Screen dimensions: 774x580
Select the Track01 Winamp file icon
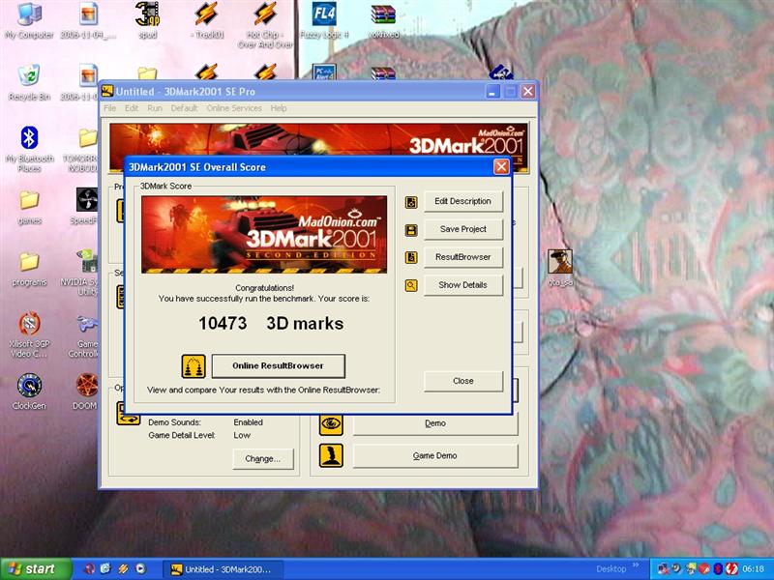206,20
